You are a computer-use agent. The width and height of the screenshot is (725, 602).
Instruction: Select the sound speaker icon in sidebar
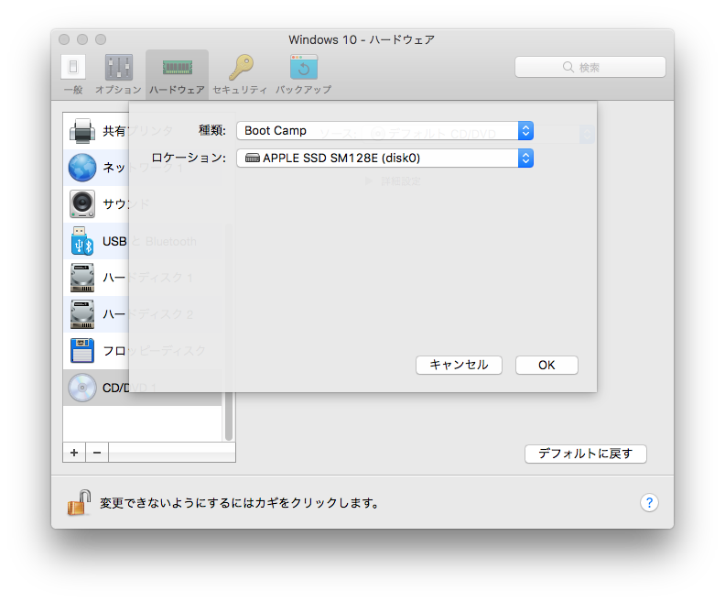[82, 204]
